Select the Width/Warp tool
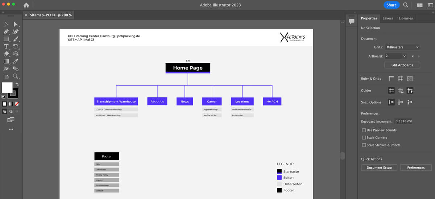Image resolution: width=435 pixels, height=199 pixels. pos(6,69)
